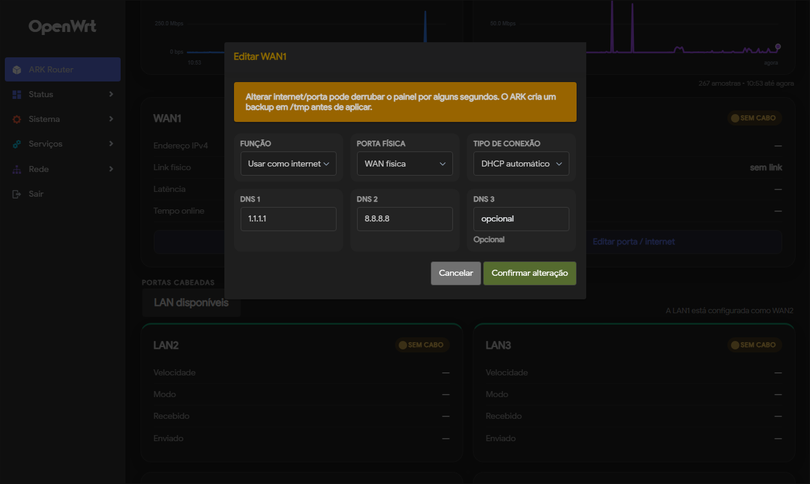The height and width of the screenshot is (484, 810).
Task: Click the Editar WAN1 dialog title
Action: [260, 57]
